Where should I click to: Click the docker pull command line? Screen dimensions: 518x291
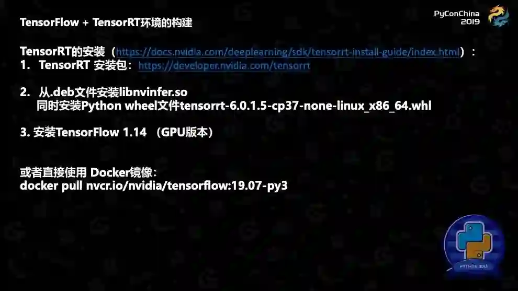[154, 185]
